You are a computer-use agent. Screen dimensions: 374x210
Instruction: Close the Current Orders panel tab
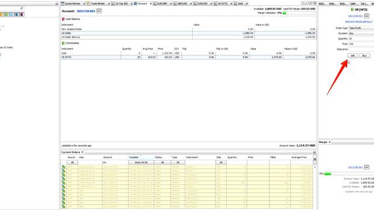point(82,152)
